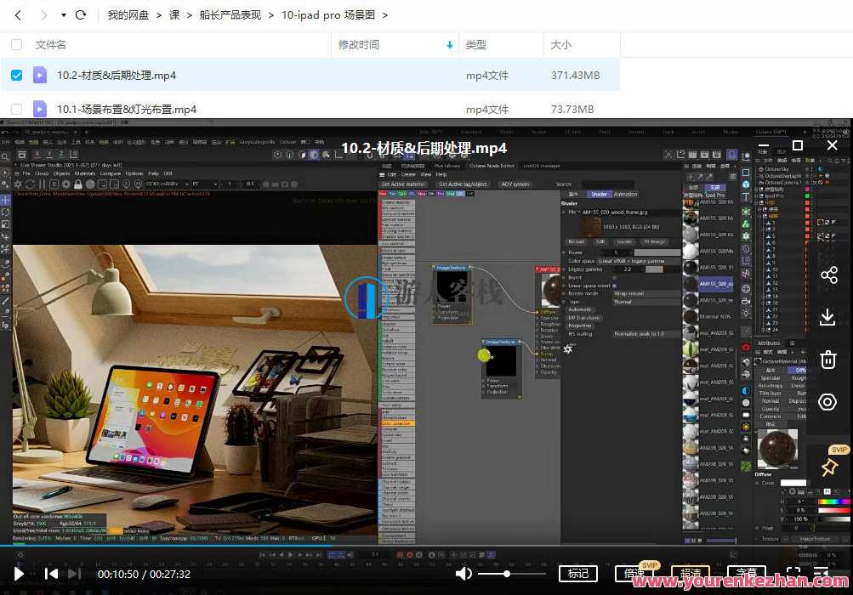Click the fullscreen icon in the video player
Image resolution: width=853 pixels, height=595 pixels.
793,573
